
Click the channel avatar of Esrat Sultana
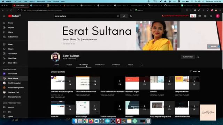tap(55, 57)
